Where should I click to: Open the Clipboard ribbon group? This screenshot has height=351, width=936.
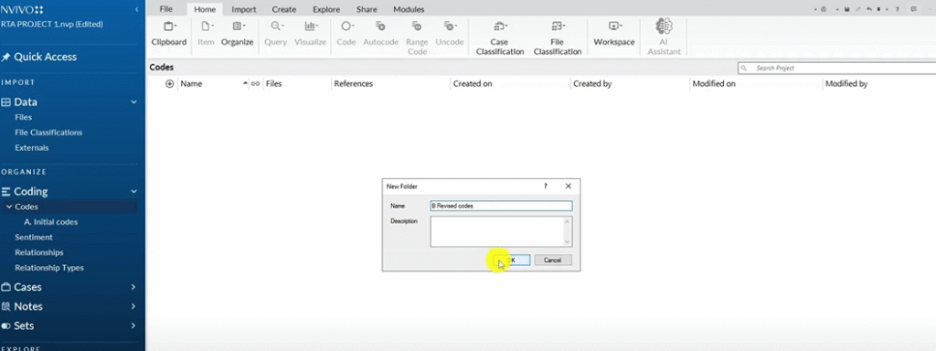(x=169, y=35)
